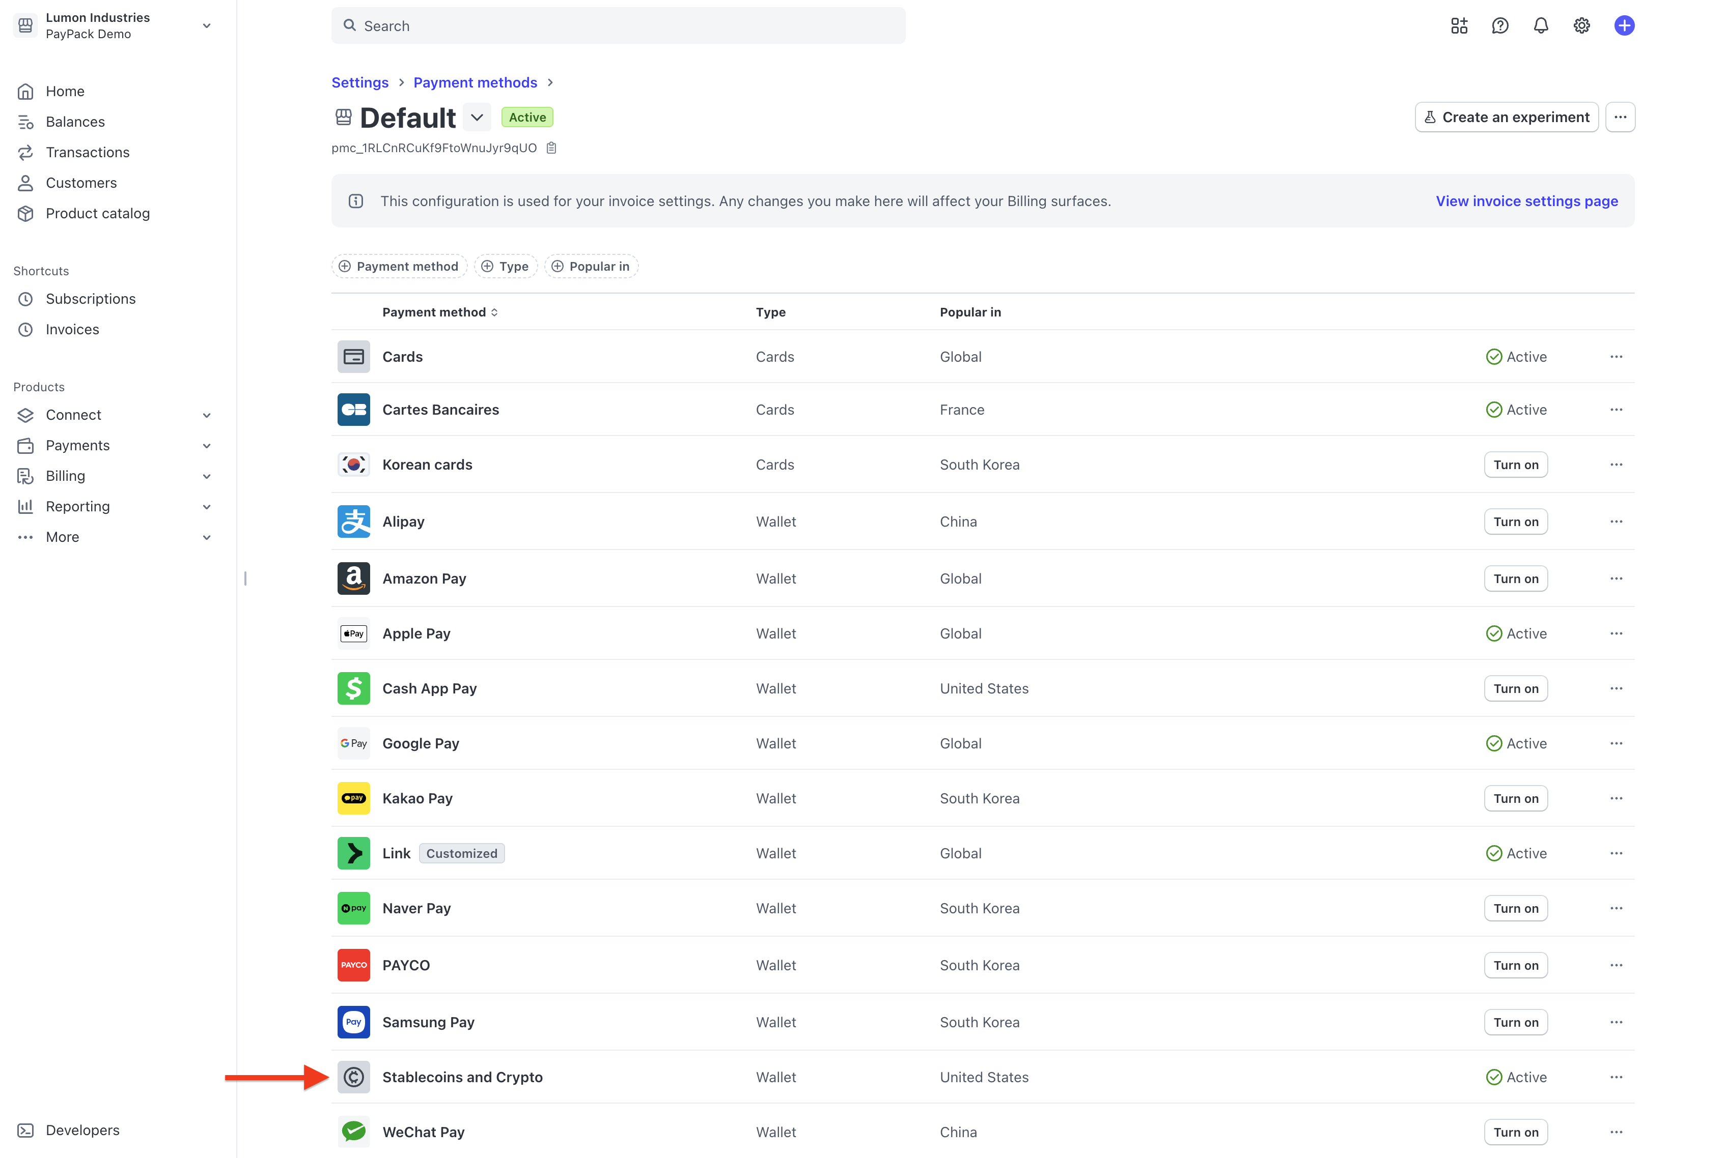Add a Popular in filter

pos(591,267)
